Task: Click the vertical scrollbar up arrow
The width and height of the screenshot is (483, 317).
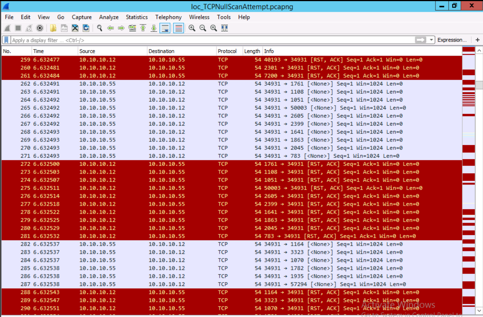Action: [479, 50]
